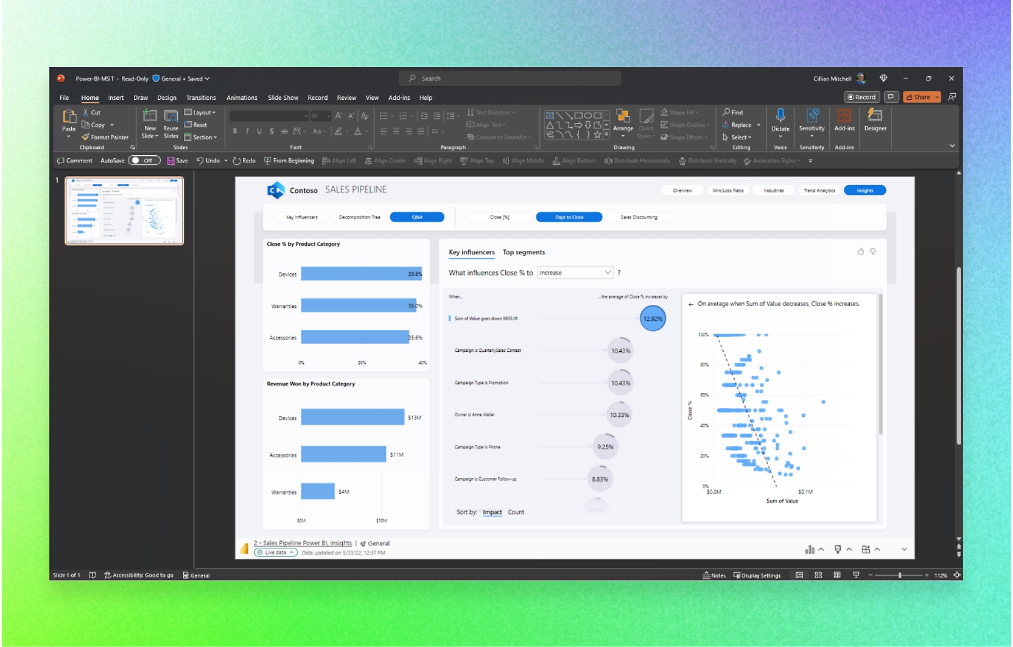Switch to Reading View in status bar
This screenshot has width=1013, height=647.
point(837,575)
